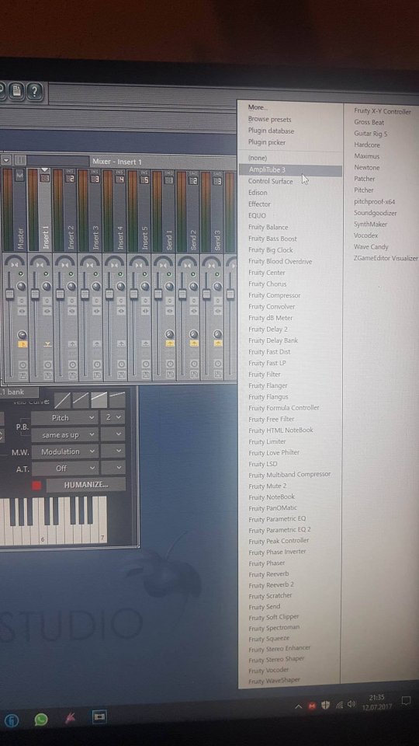This screenshot has height=746, width=419.
Task: Open the 'same as up' dropdown
Action: [64, 435]
